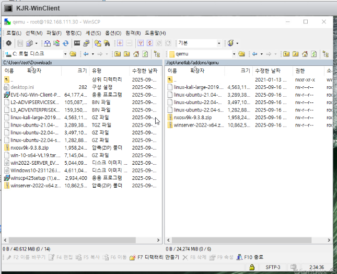Open remote directory folder icon beside qemu
Image resolution: width=337 pixels, height=274 pixels.
(241, 54)
